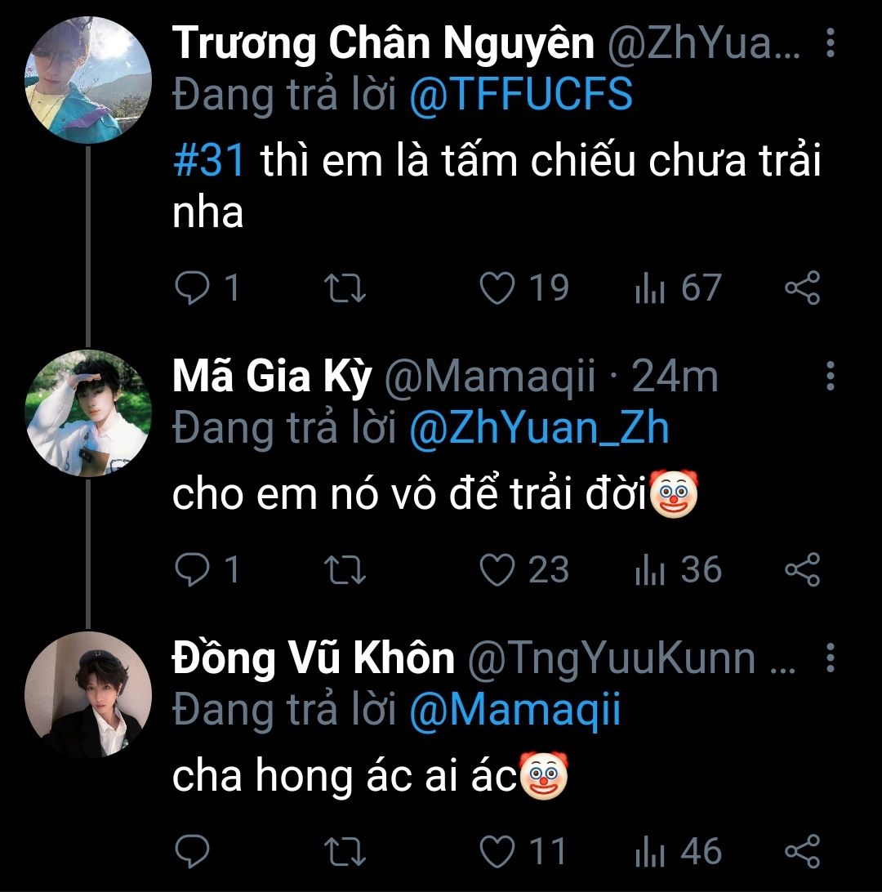Viewport: 882px width, 892px height.
Task: Open Đồng Vũ Khôn's profile picture
Action: [88, 695]
